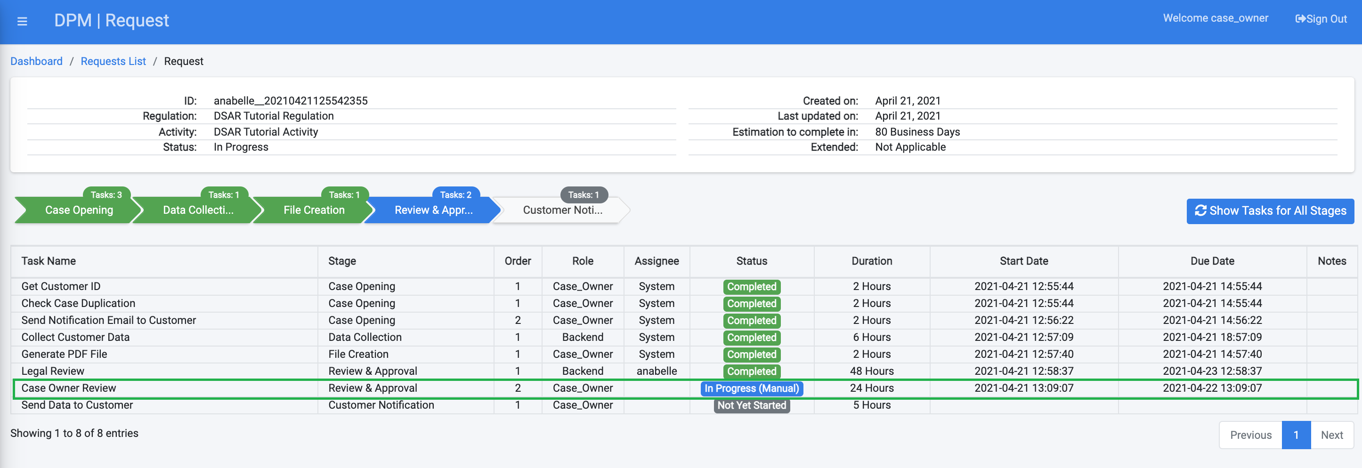Sort by the "Task Name" column header
The height and width of the screenshot is (468, 1362).
(x=48, y=261)
